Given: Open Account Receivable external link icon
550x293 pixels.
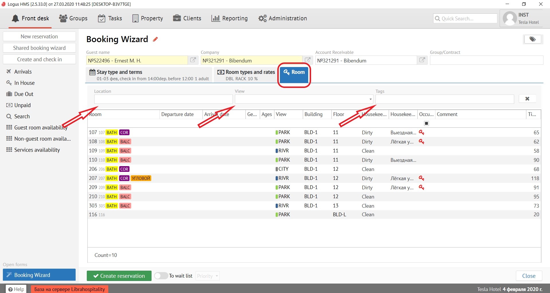Looking at the screenshot, I should [422, 60].
